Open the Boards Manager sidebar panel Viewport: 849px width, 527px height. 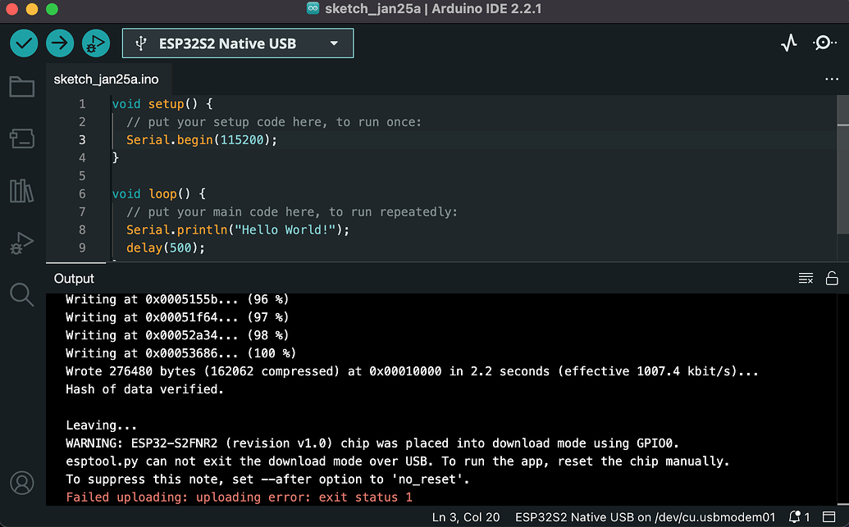(21, 139)
